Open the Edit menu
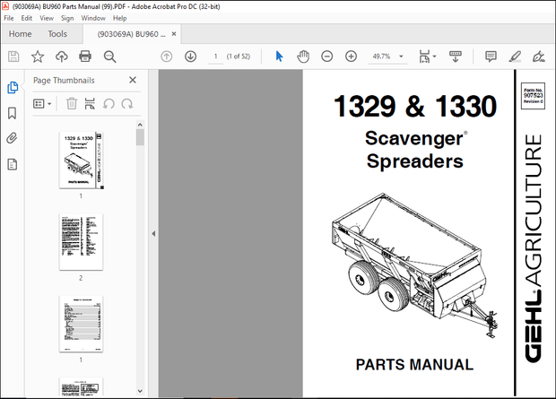Screen dimensions: 556x399 27,18
